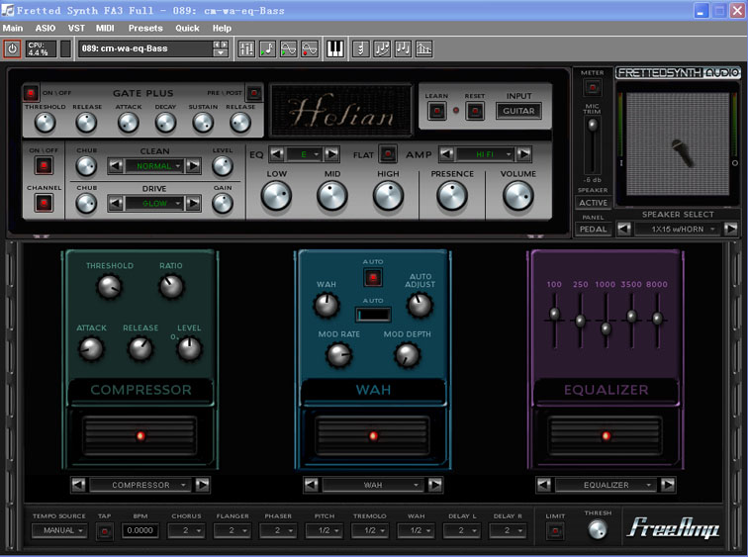Click the BPM value field
The height and width of the screenshot is (557, 748).
(140, 530)
